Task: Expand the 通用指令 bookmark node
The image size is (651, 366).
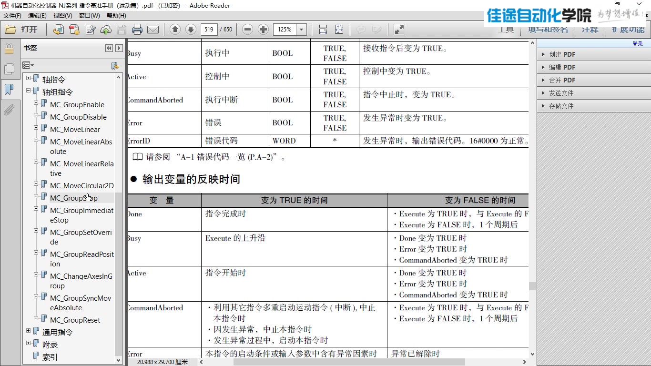Action: click(29, 331)
